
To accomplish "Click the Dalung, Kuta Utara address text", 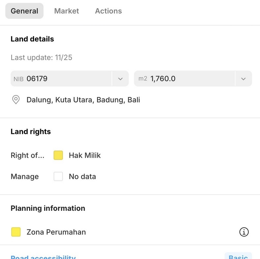I will (83, 100).
